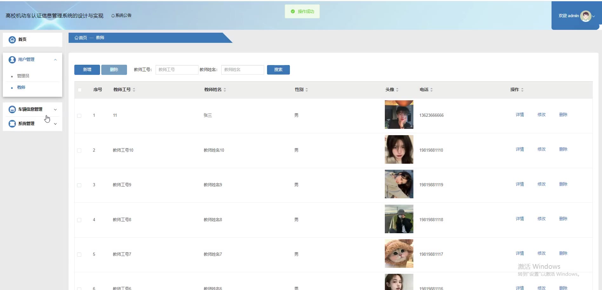The image size is (602, 290).
Task: Click the admin avatar icon
Action: coord(585,16)
